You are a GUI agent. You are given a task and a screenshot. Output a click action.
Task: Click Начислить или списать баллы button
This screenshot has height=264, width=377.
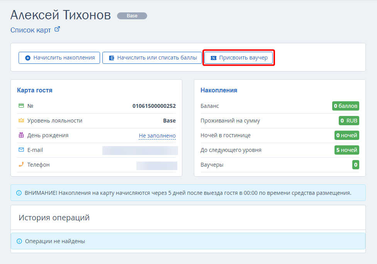[152, 58]
